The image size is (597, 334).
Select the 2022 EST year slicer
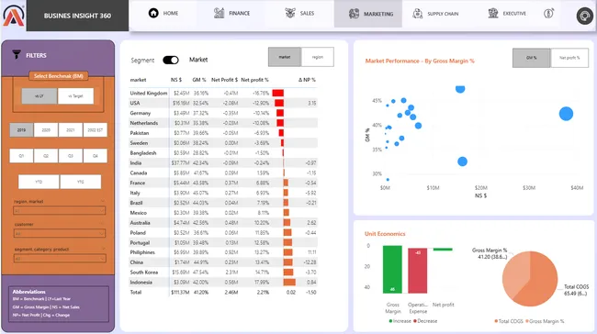click(x=96, y=129)
